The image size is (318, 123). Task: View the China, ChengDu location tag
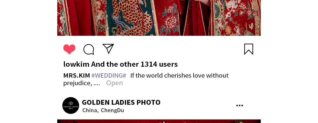(x=103, y=110)
